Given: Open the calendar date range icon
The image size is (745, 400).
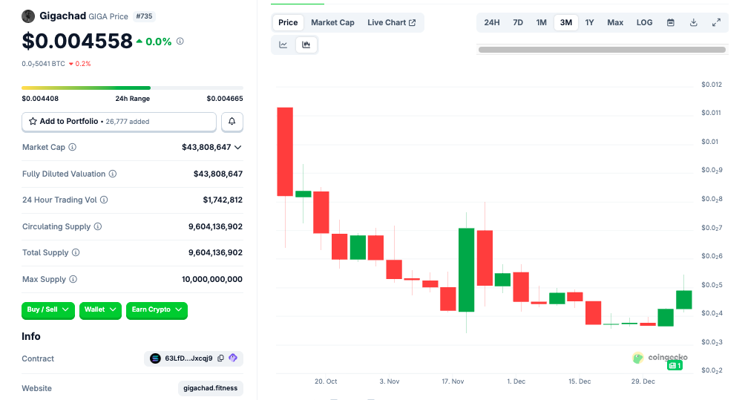Looking at the screenshot, I should [670, 22].
